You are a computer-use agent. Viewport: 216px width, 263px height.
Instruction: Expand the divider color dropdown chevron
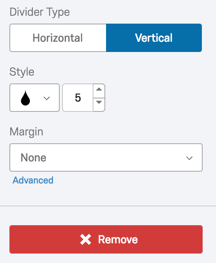(47, 98)
